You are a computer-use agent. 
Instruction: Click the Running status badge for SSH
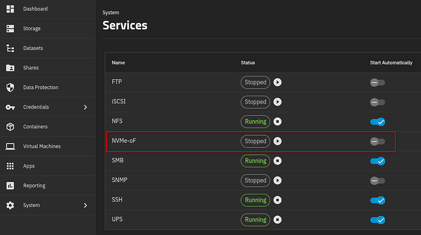(x=255, y=200)
